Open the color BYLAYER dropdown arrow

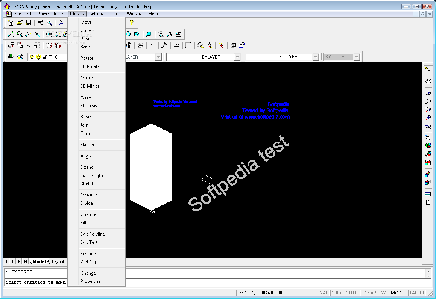tap(158, 57)
